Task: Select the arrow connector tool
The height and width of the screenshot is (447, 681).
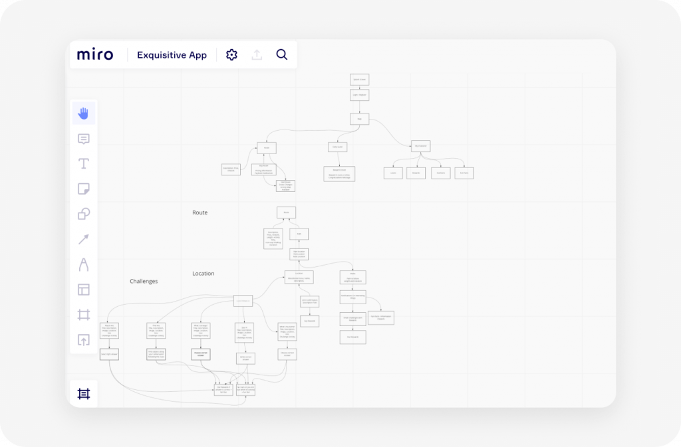Action: [x=84, y=239]
